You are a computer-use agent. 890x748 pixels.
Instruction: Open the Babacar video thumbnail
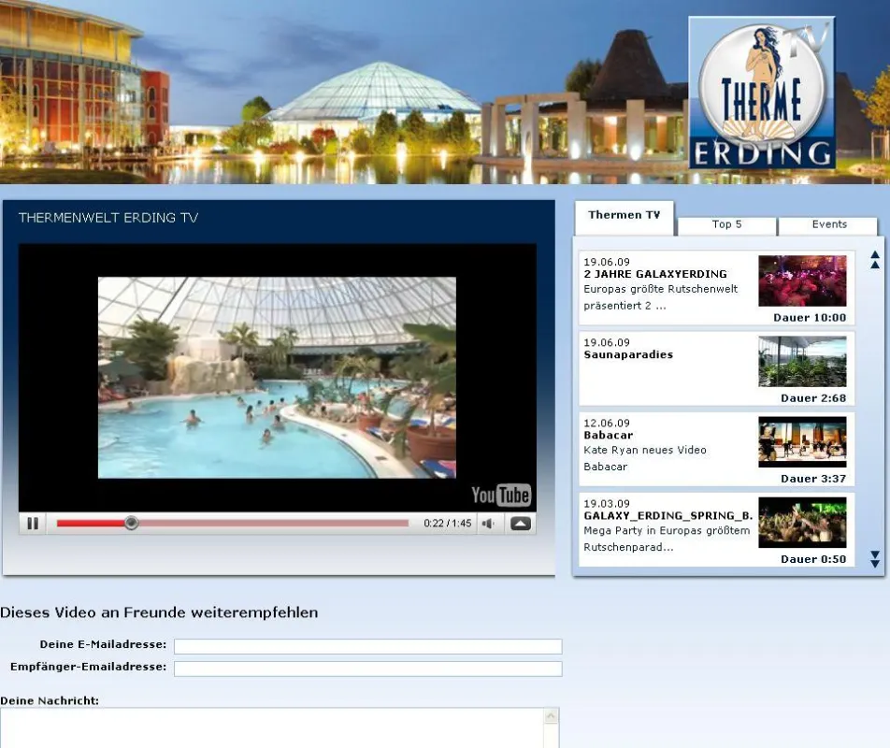coord(802,442)
